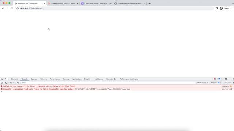Viewport: 234px width, 131px height.
Task: Open the Elements panel
Action: tap(15, 79)
